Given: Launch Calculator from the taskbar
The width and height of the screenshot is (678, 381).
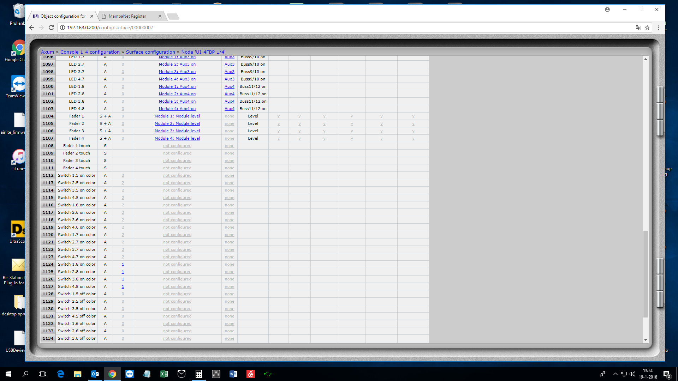Looking at the screenshot, I should [x=198, y=374].
